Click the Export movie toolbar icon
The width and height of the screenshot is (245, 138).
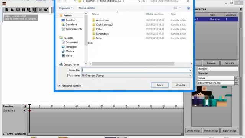point(29,10)
